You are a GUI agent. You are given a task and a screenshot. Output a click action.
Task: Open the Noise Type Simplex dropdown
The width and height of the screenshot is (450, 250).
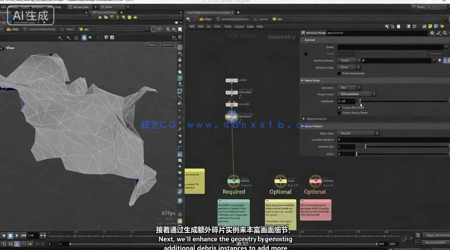pos(358,133)
